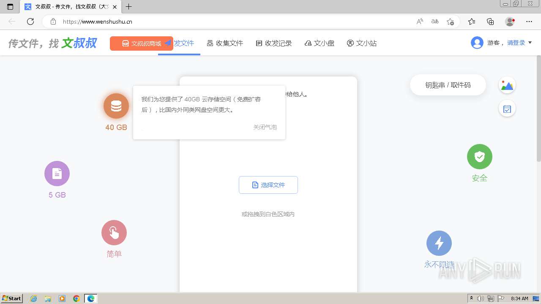Screen dimensions: 541x304
Task: Click the volume tray icon
Action: [481, 299]
